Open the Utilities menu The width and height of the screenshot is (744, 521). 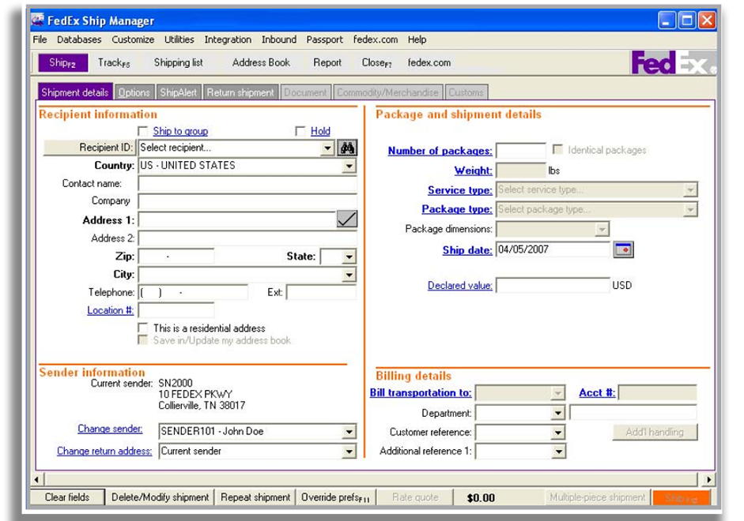click(x=179, y=39)
